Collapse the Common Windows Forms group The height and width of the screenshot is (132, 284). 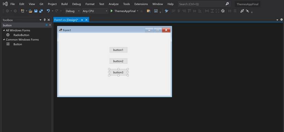click(4, 40)
